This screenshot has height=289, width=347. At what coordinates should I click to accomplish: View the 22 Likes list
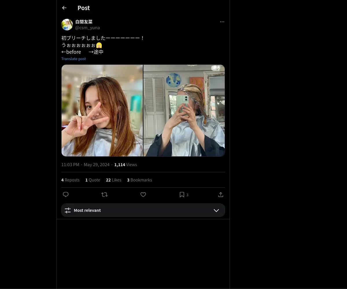113,180
